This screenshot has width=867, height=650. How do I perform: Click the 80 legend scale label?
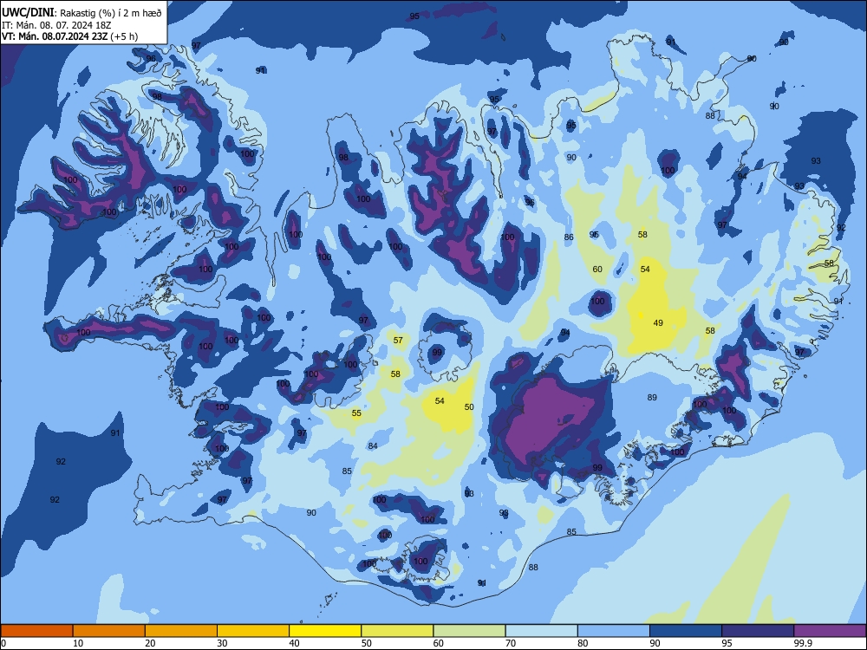[583, 643]
